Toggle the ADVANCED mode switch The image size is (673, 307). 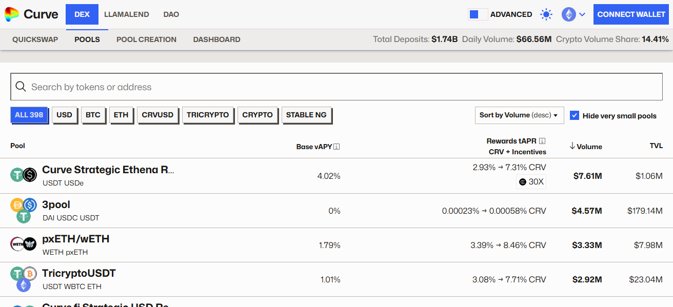point(478,14)
